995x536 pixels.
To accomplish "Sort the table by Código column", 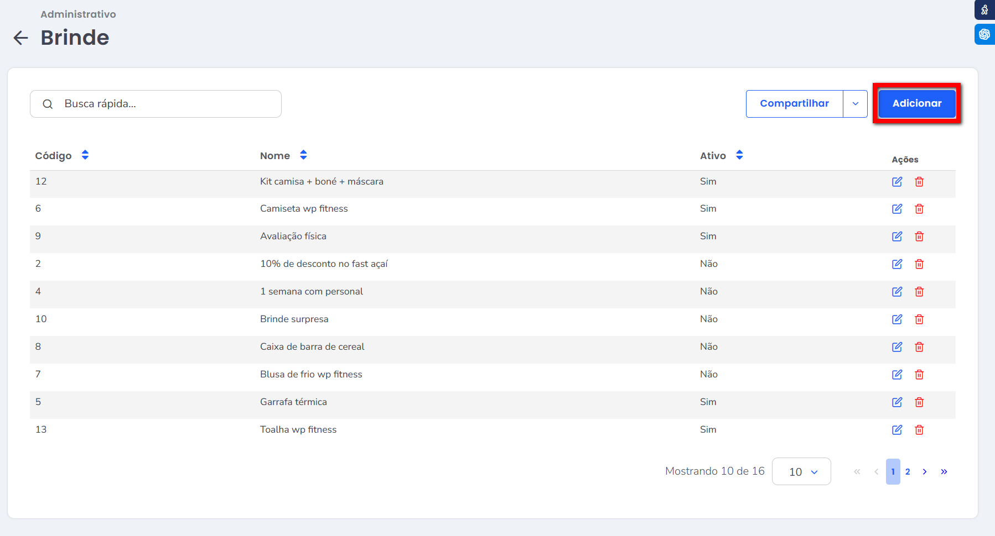I will tap(85, 155).
